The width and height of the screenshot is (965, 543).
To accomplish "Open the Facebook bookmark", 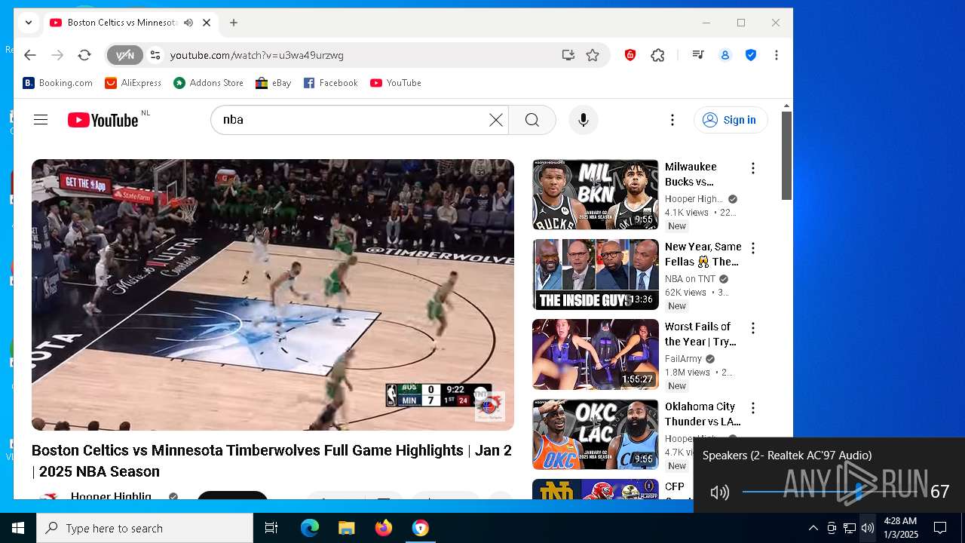I will [331, 83].
